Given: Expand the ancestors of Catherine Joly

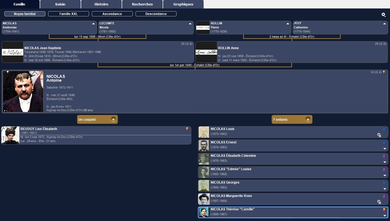Looking at the screenshot, I should [385, 24].
